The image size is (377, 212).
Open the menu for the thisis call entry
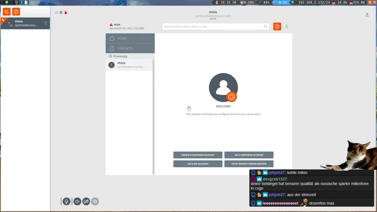[46, 24]
